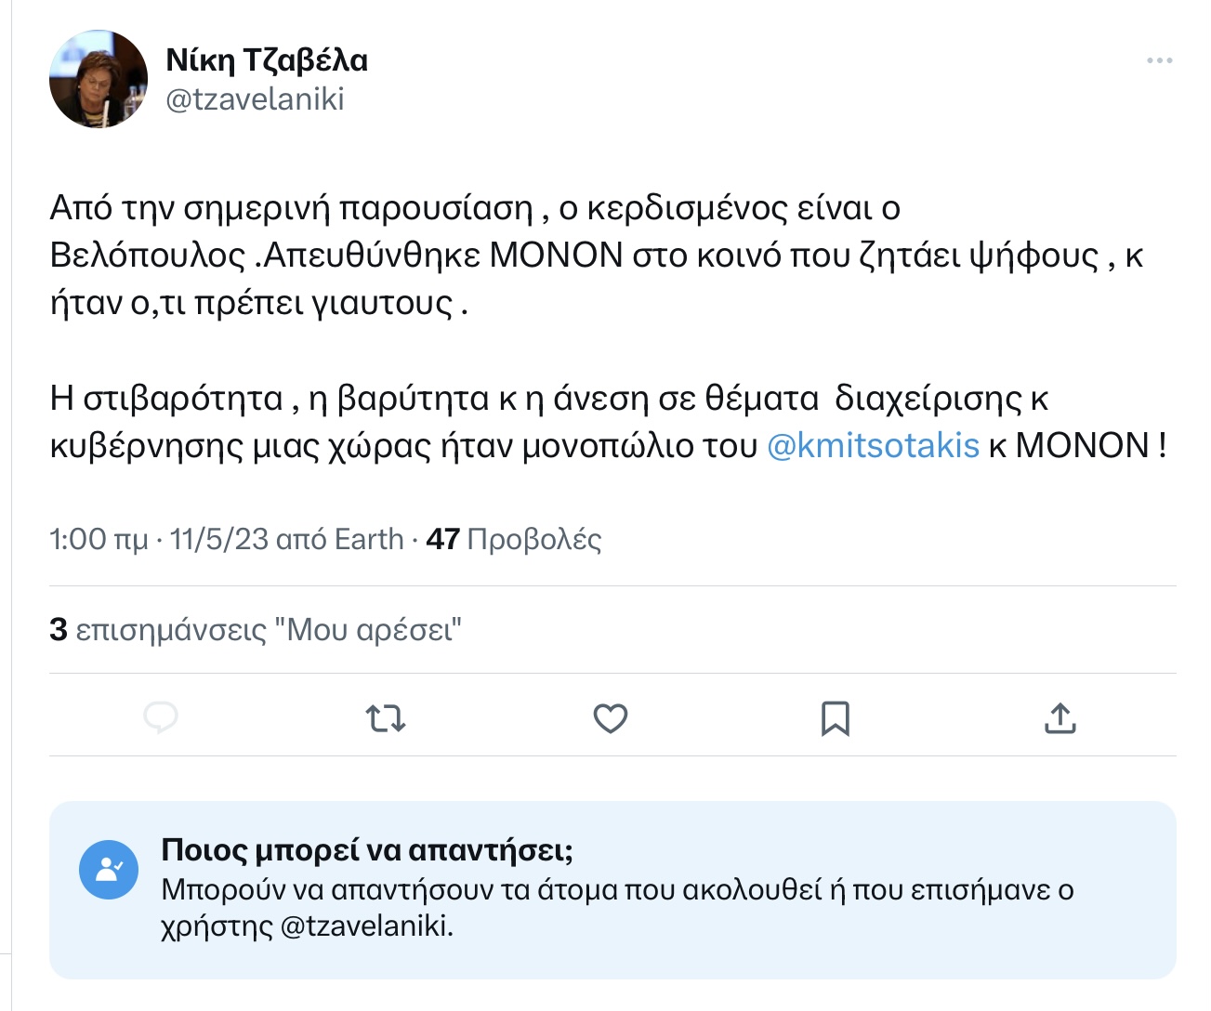Open the @kmitsotakis mention link

pyautogui.click(x=873, y=445)
